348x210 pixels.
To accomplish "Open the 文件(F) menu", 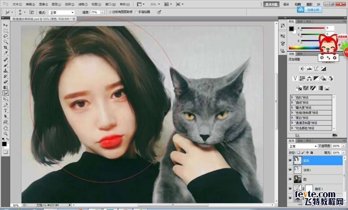I will tap(17, 4).
